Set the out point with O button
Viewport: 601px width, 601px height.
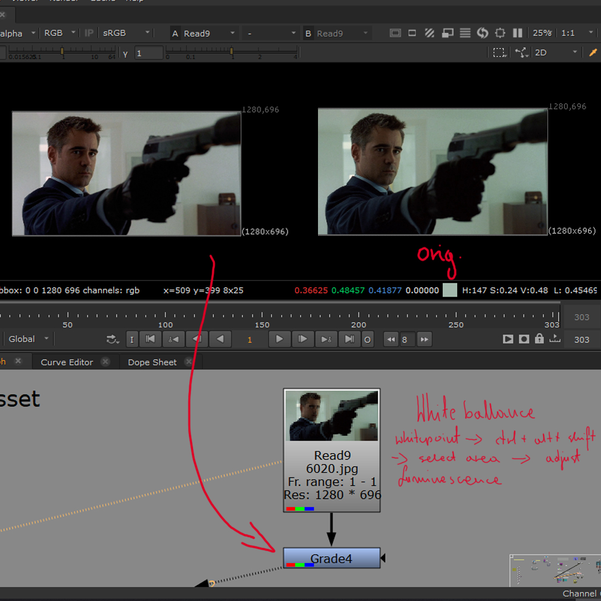(367, 340)
